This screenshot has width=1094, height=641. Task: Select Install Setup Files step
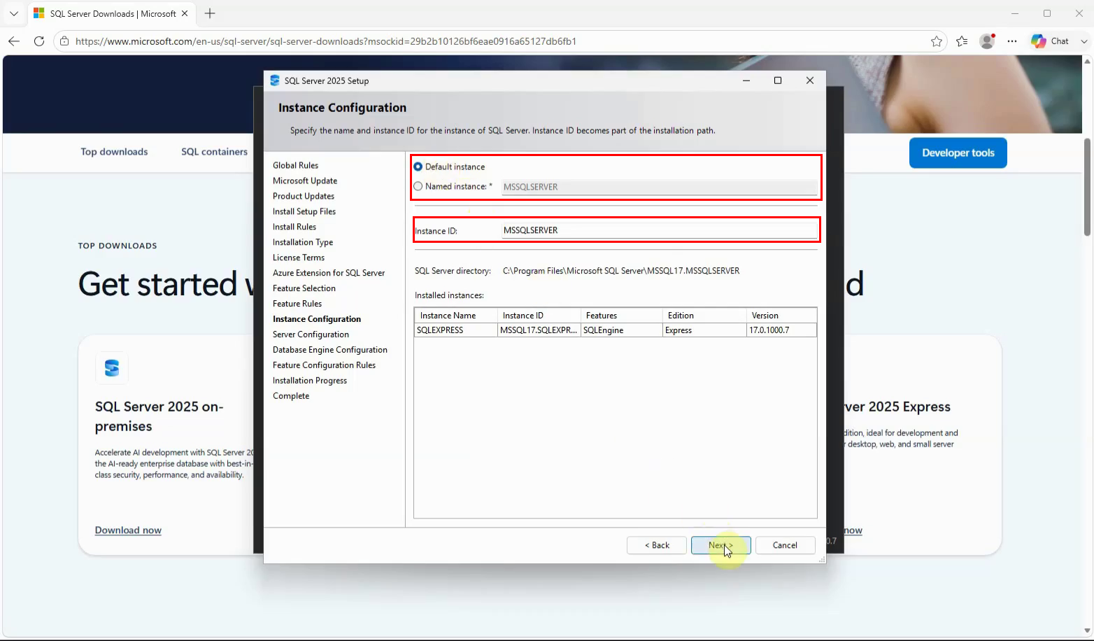(304, 211)
